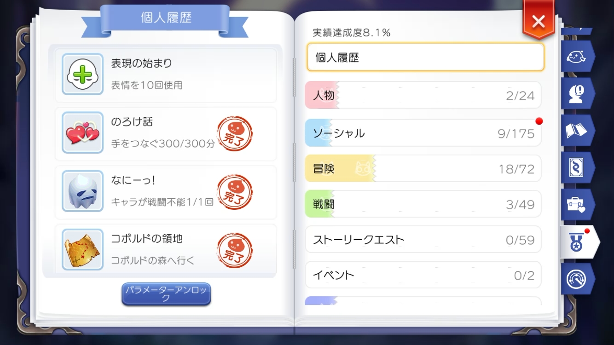Select the medal achievements sidebar tab

tap(577, 242)
